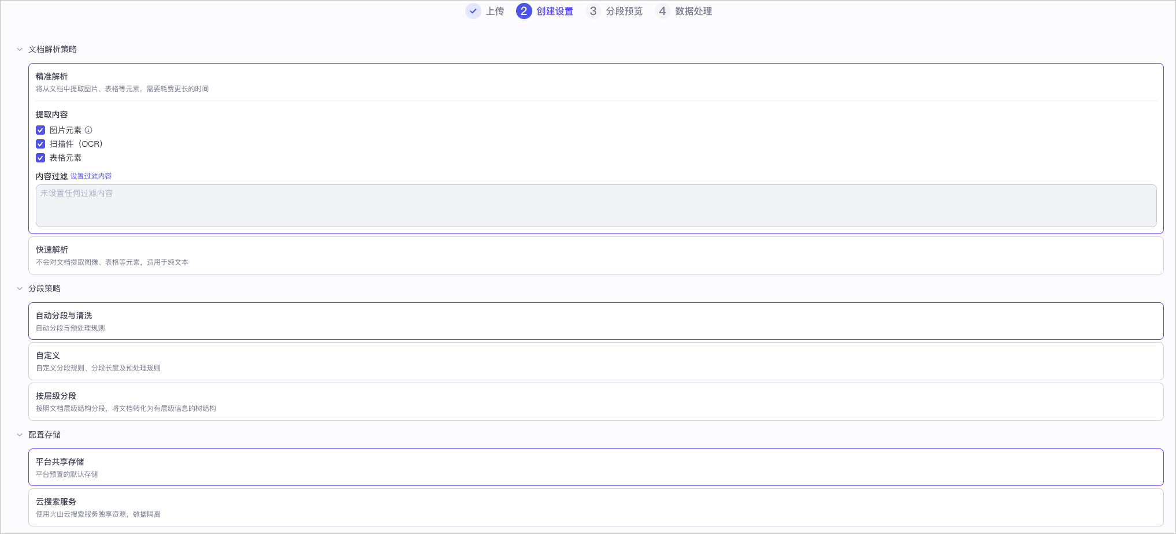
Task: Select the 快速解析 parsing option
Action: [x=596, y=255]
